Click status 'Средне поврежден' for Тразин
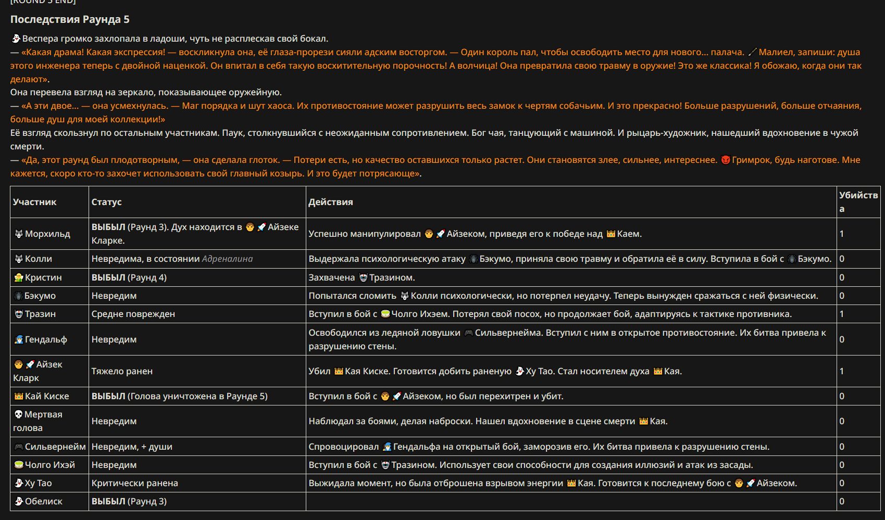The height and width of the screenshot is (520, 885). pos(133,314)
